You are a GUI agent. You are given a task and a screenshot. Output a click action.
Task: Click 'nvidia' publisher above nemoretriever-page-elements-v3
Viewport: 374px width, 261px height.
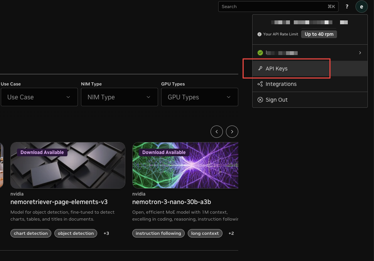coord(17,194)
